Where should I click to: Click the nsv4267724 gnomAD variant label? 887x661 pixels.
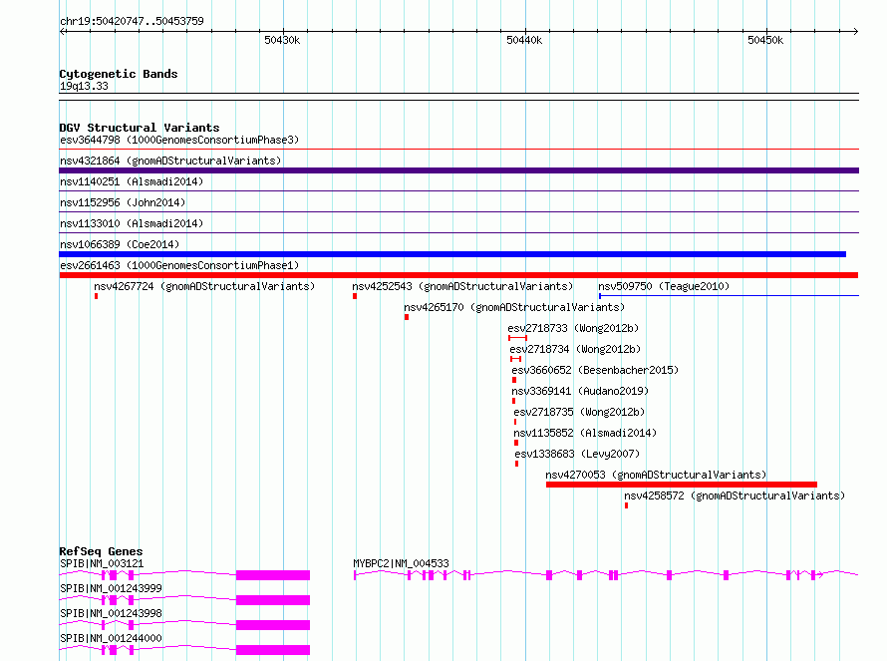coord(204,286)
